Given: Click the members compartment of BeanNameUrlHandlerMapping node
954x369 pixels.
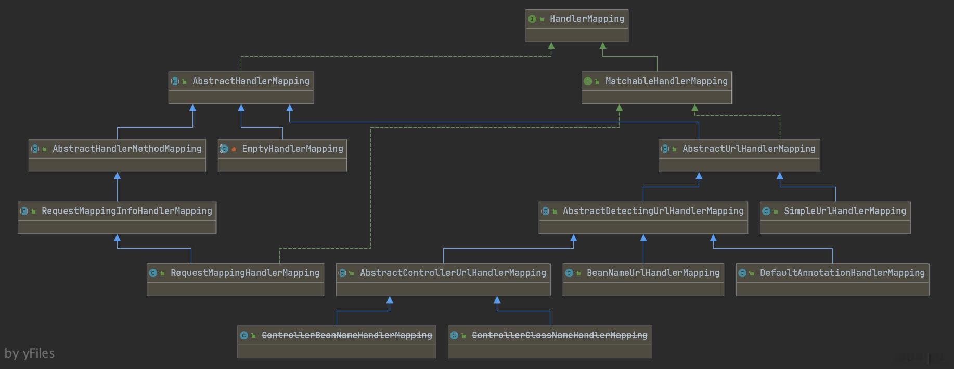Looking at the screenshot, I should 643,289.
